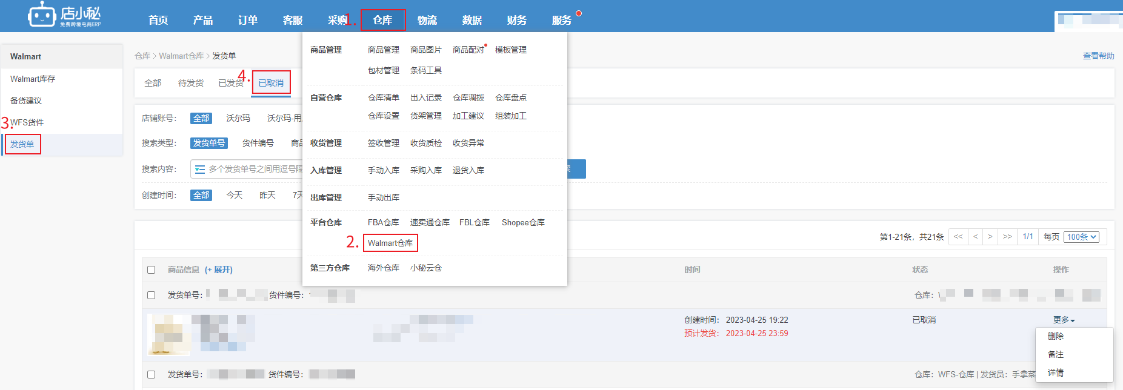Toggle the select-all checkbox in table header
The image size is (1123, 390).
(x=152, y=270)
